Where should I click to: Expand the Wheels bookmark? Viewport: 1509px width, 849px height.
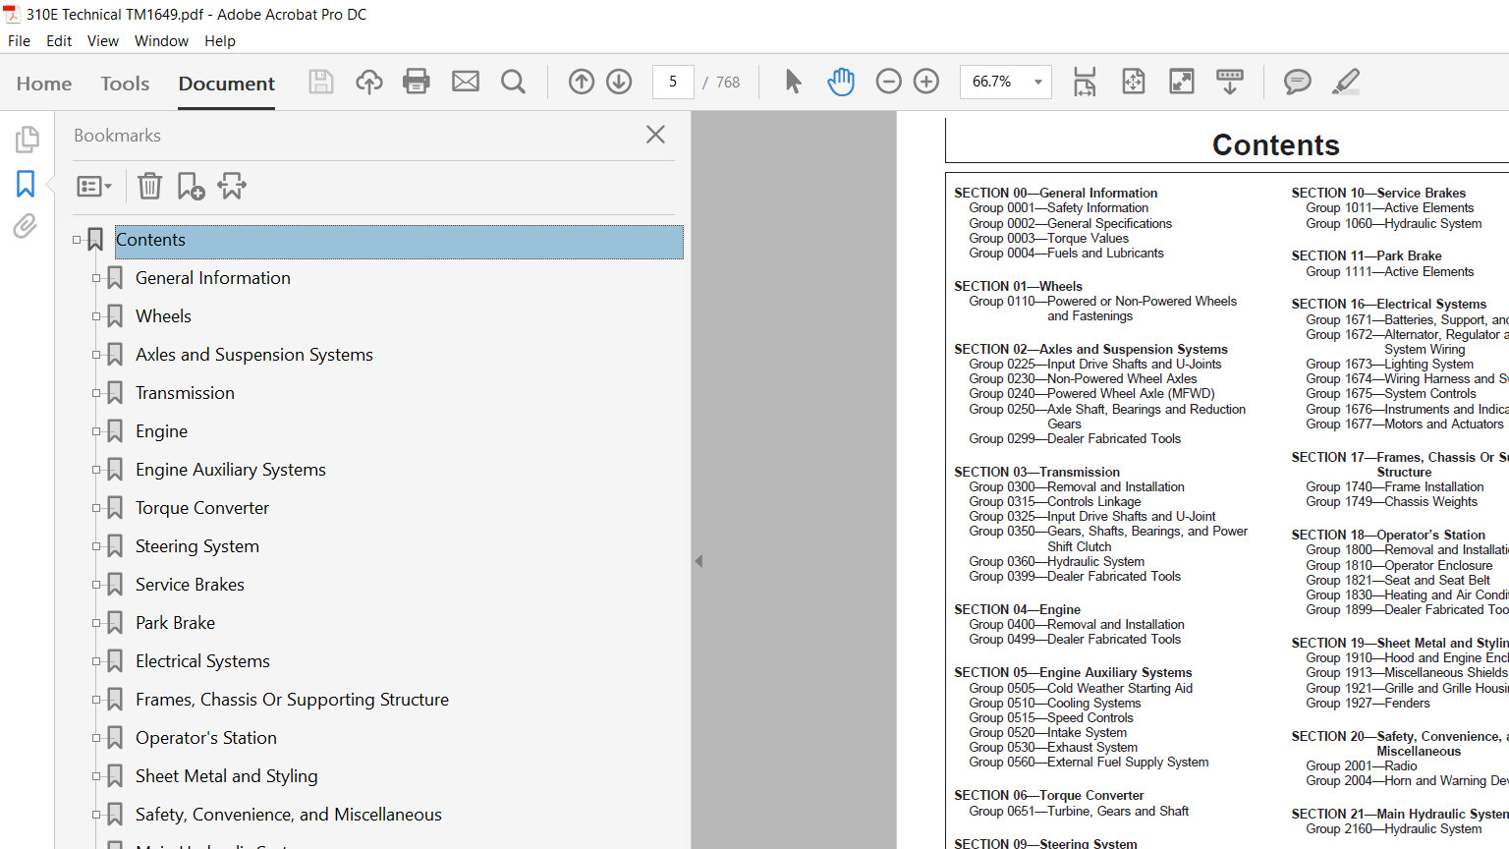[96, 316]
